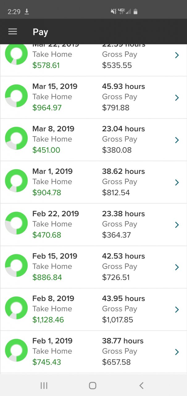Open the Android recent apps button
The width and height of the screenshot is (187, 396).
44,385
